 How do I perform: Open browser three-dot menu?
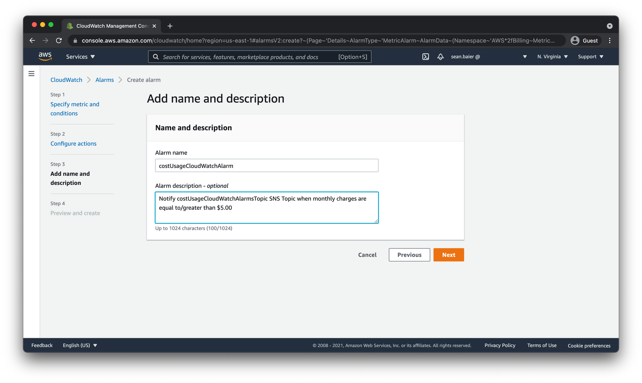coord(610,40)
